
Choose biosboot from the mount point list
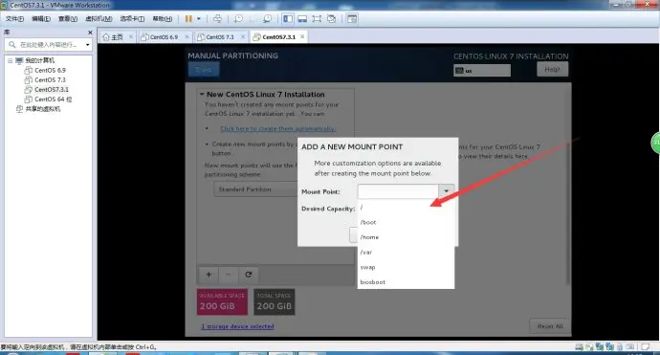pyautogui.click(x=406, y=281)
